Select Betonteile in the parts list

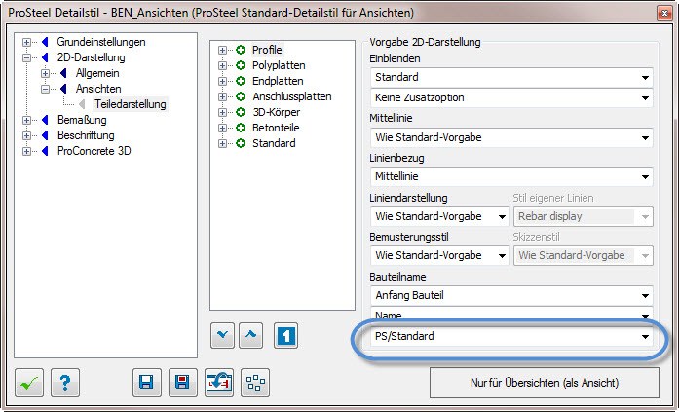pos(276,128)
